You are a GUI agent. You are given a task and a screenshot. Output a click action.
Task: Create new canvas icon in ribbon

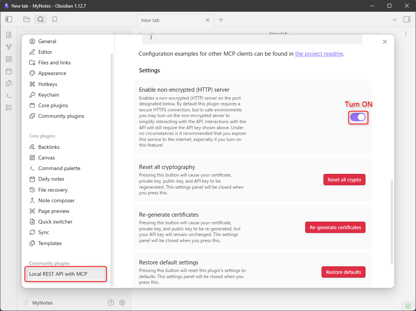[x=9, y=59]
